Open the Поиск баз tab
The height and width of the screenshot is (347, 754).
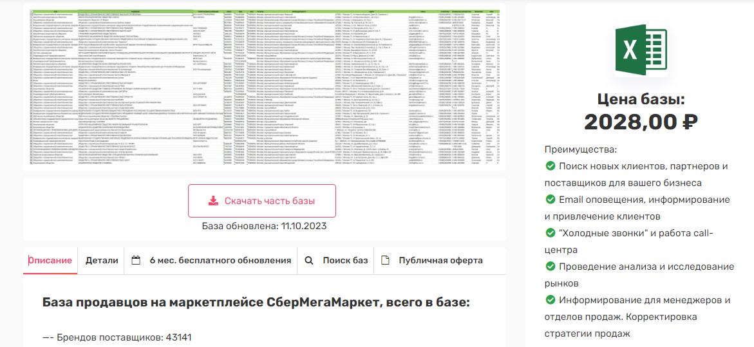click(x=345, y=261)
